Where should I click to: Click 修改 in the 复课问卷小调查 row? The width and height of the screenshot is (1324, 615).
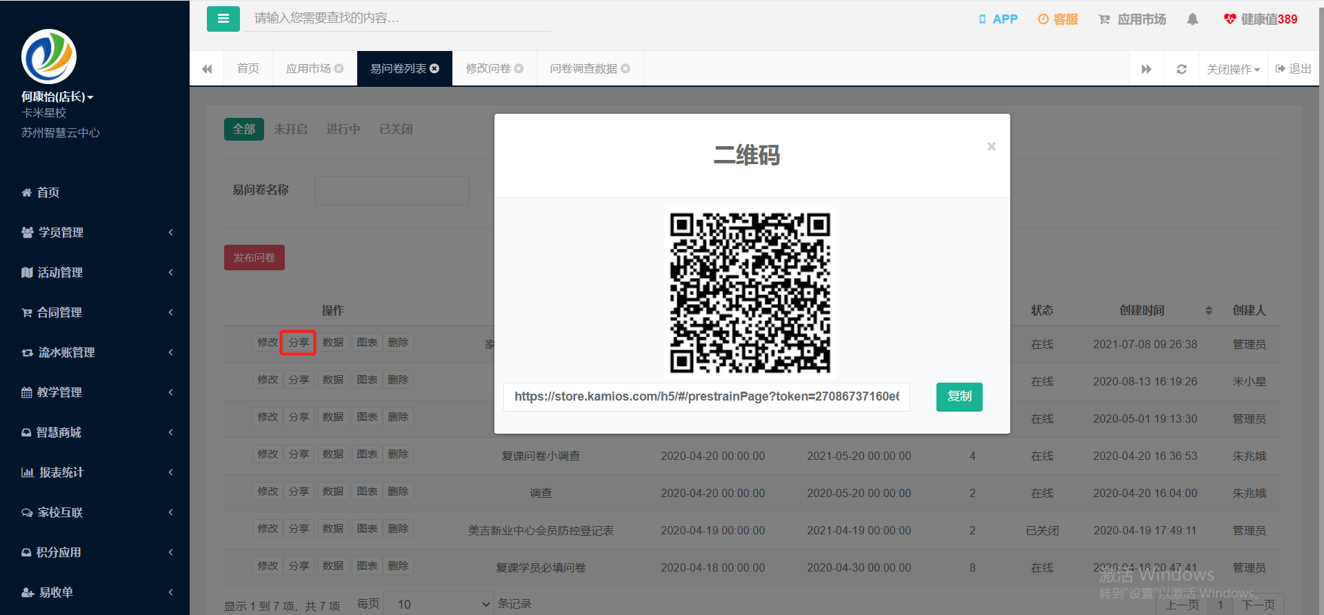(268, 454)
